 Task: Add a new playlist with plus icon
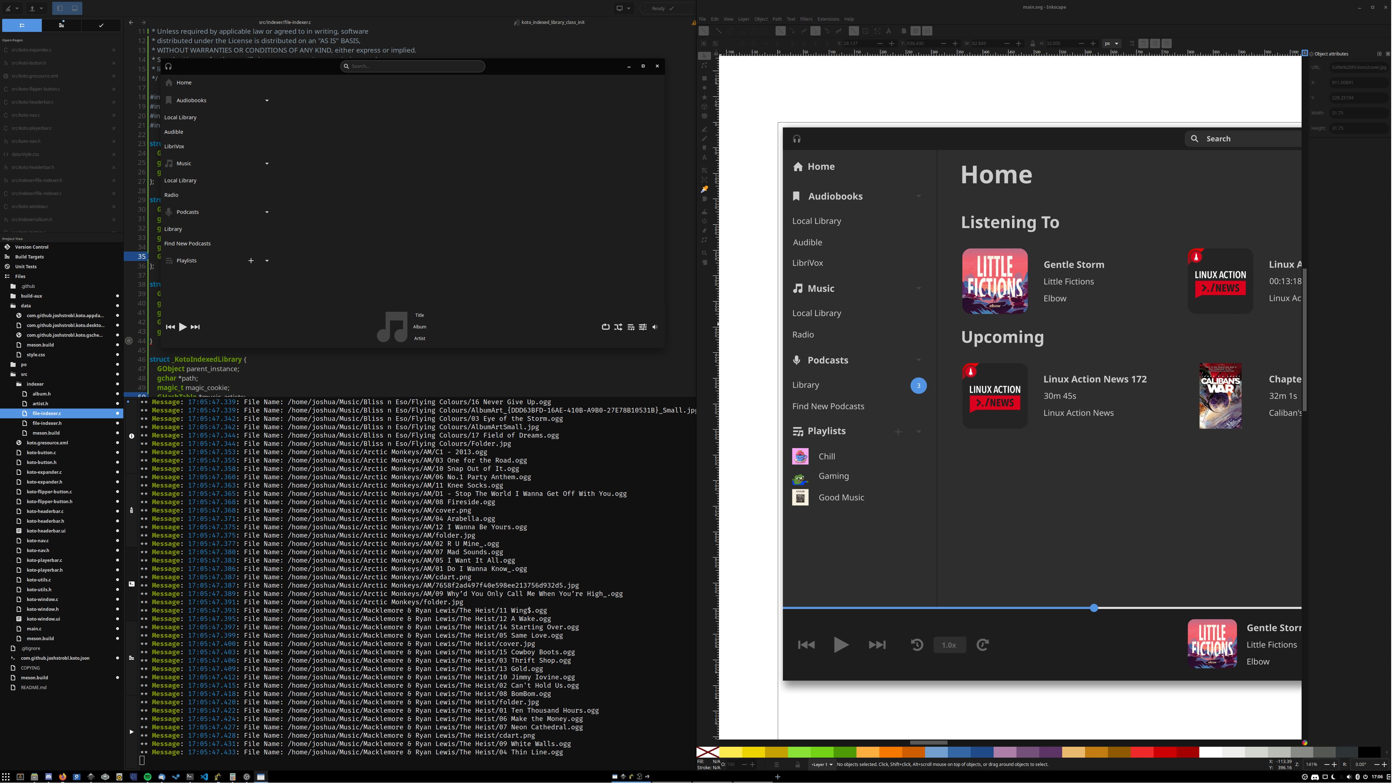coord(251,261)
